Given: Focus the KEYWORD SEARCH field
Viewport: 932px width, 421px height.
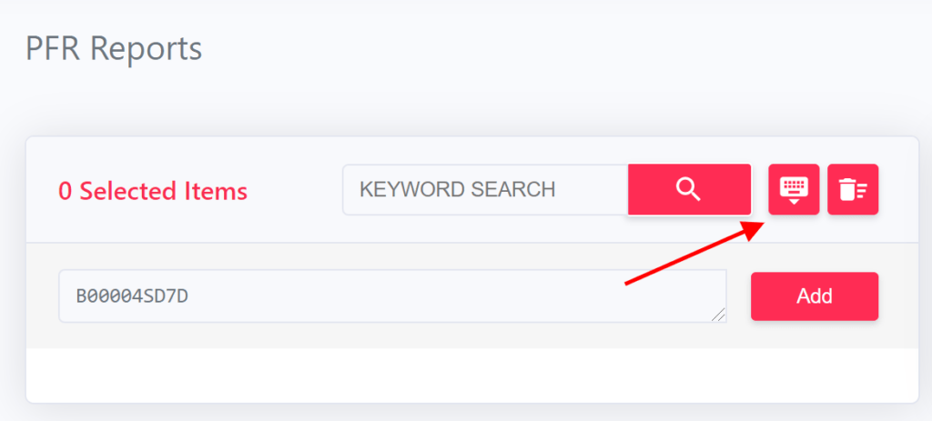Looking at the screenshot, I should pyautogui.click(x=485, y=189).
